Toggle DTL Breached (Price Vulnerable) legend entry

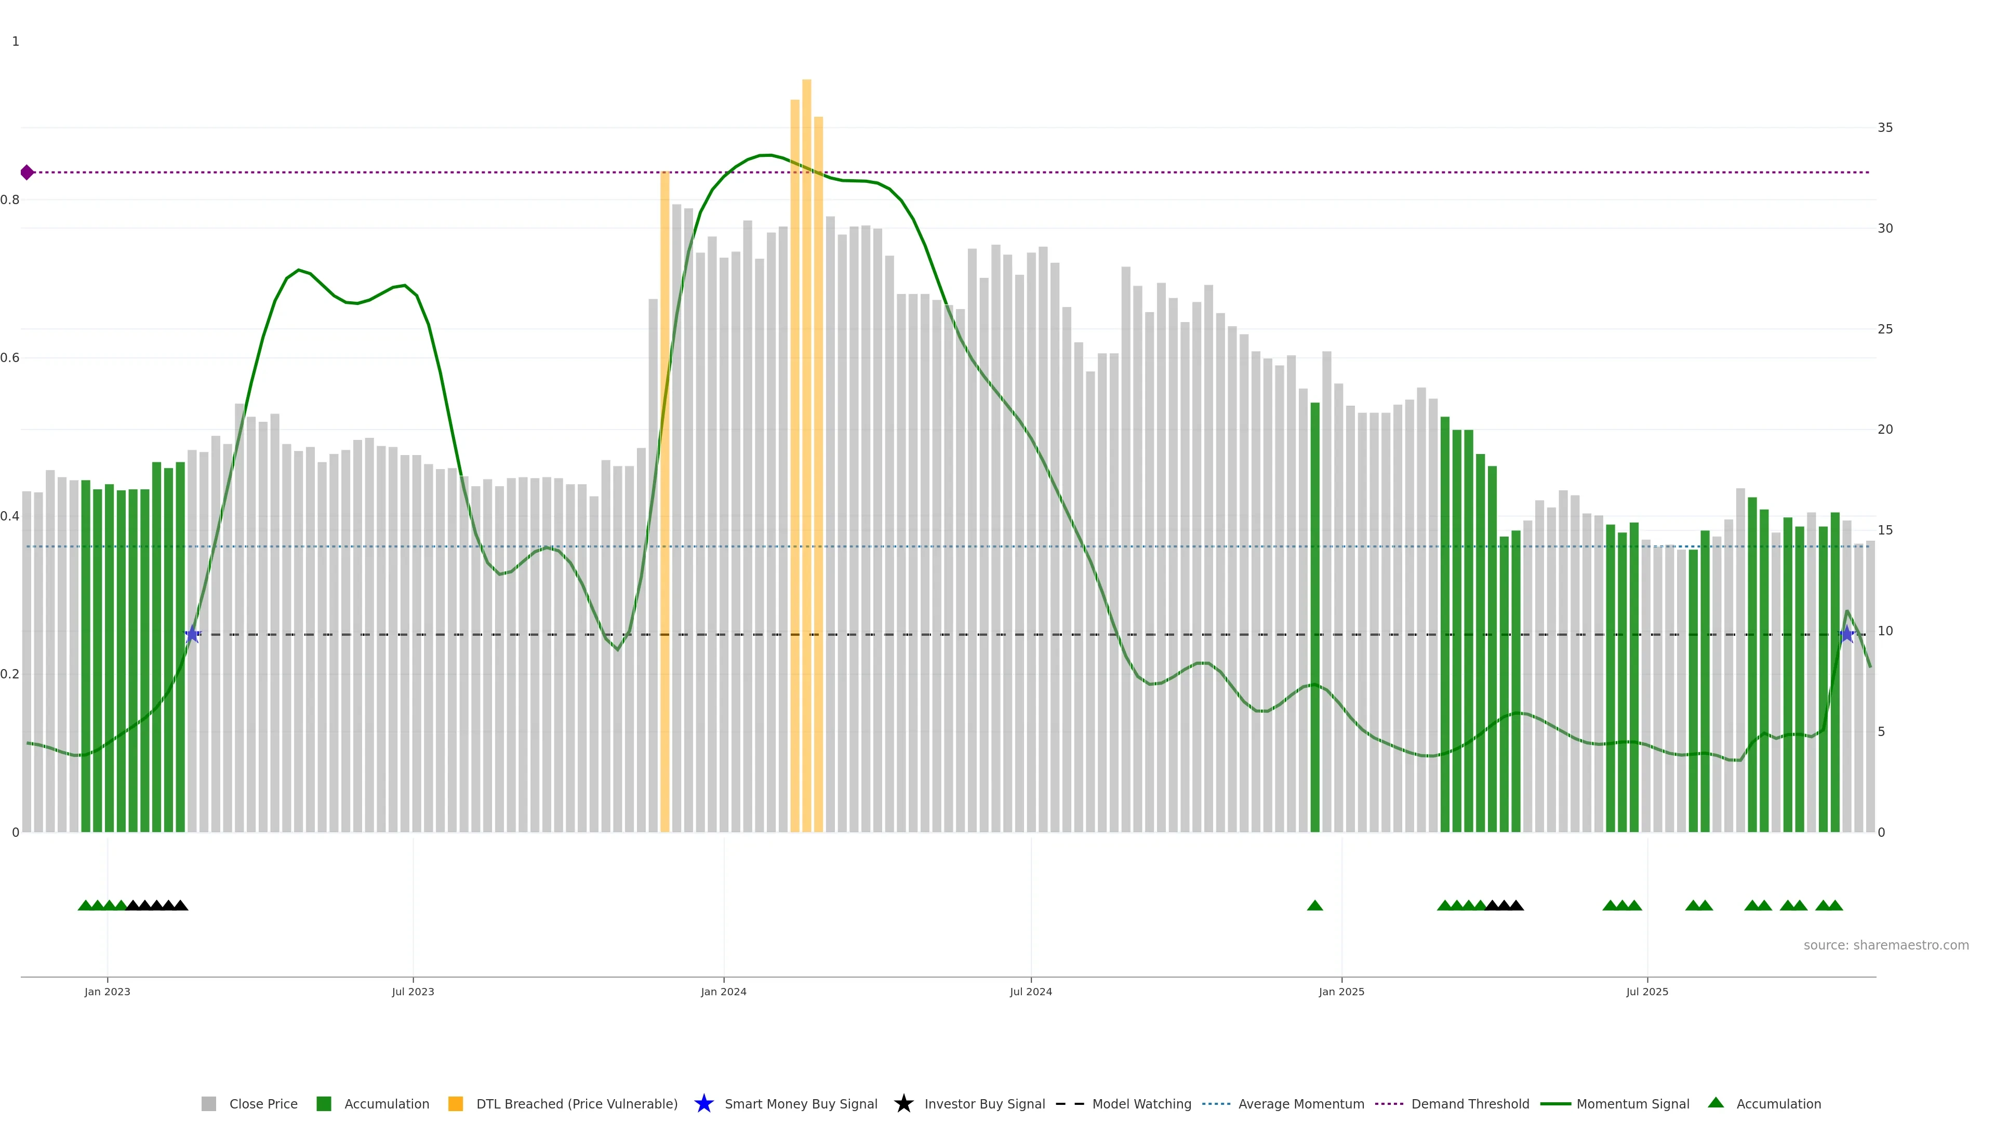click(x=576, y=1103)
